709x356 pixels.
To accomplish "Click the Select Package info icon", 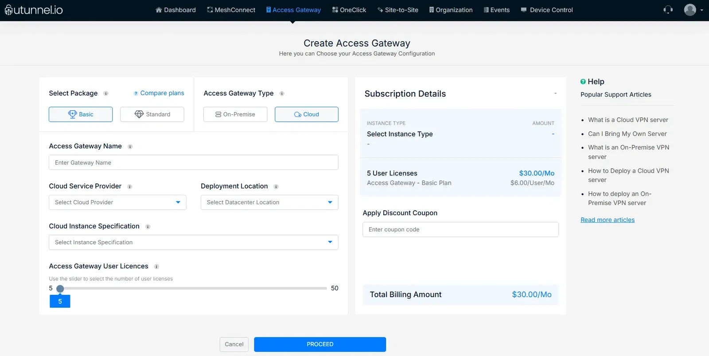I will tap(106, 93).
